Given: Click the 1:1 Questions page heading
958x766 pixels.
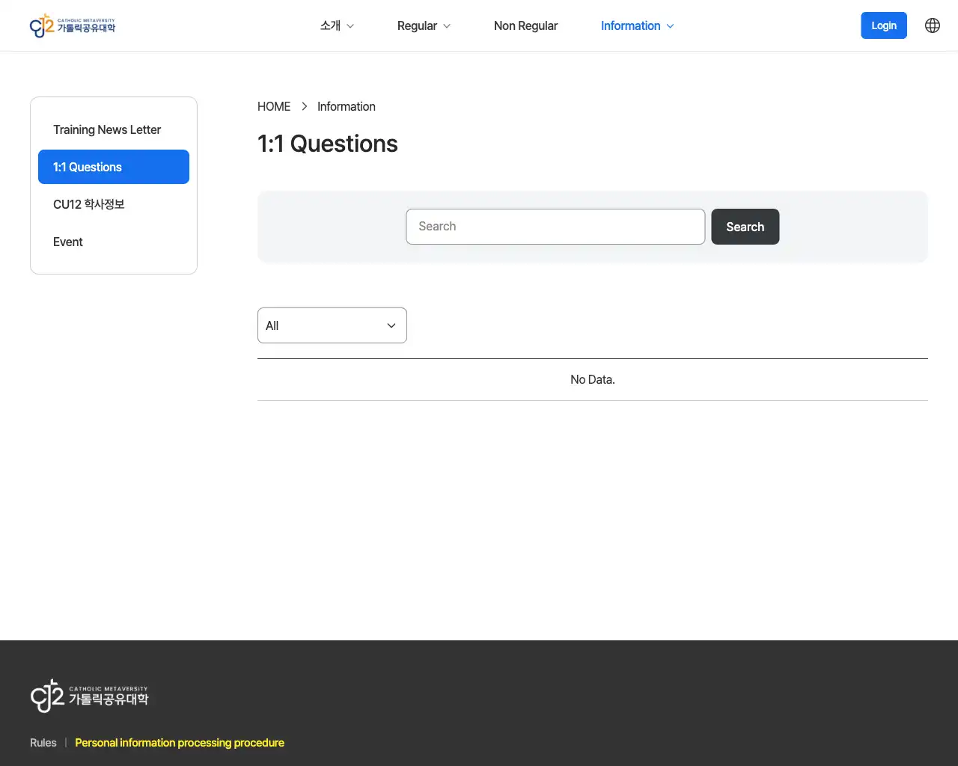Looking at the screenshot, I should pyautogui.click(x=328, y=144).
